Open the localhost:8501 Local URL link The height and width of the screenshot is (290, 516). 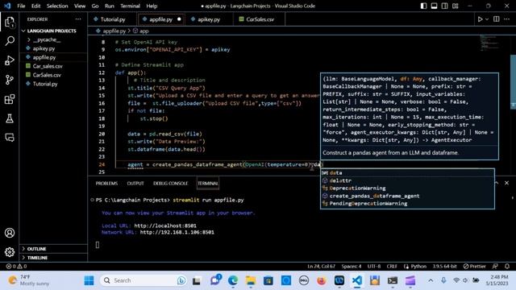165,226
